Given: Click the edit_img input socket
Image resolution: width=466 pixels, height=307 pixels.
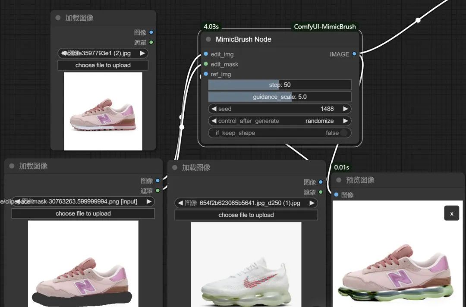Looking at the screenshot, I should [x=206, y=54].
